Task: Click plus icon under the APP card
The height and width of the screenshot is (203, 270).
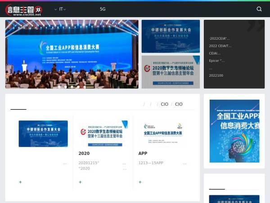Action: click(140, 182)
